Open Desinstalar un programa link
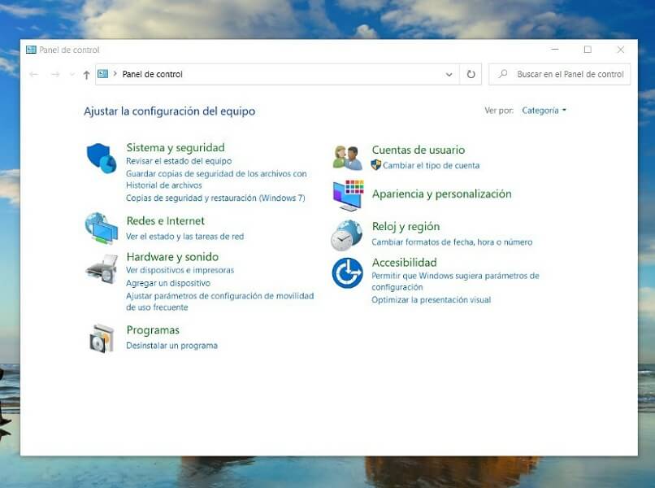 171,345
